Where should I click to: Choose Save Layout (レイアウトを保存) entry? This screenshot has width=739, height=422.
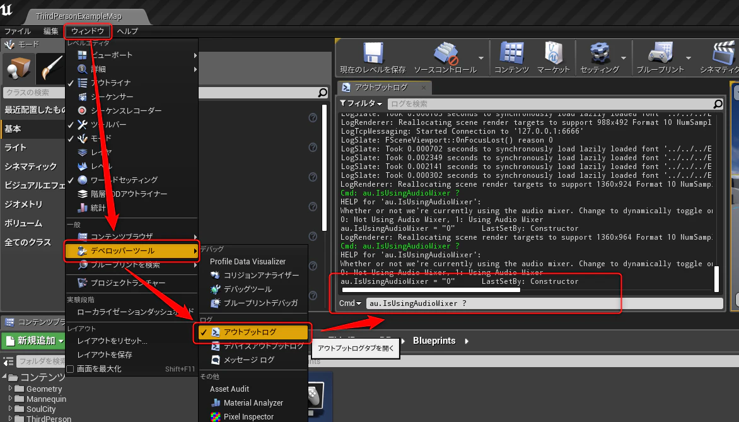[105, 355]
